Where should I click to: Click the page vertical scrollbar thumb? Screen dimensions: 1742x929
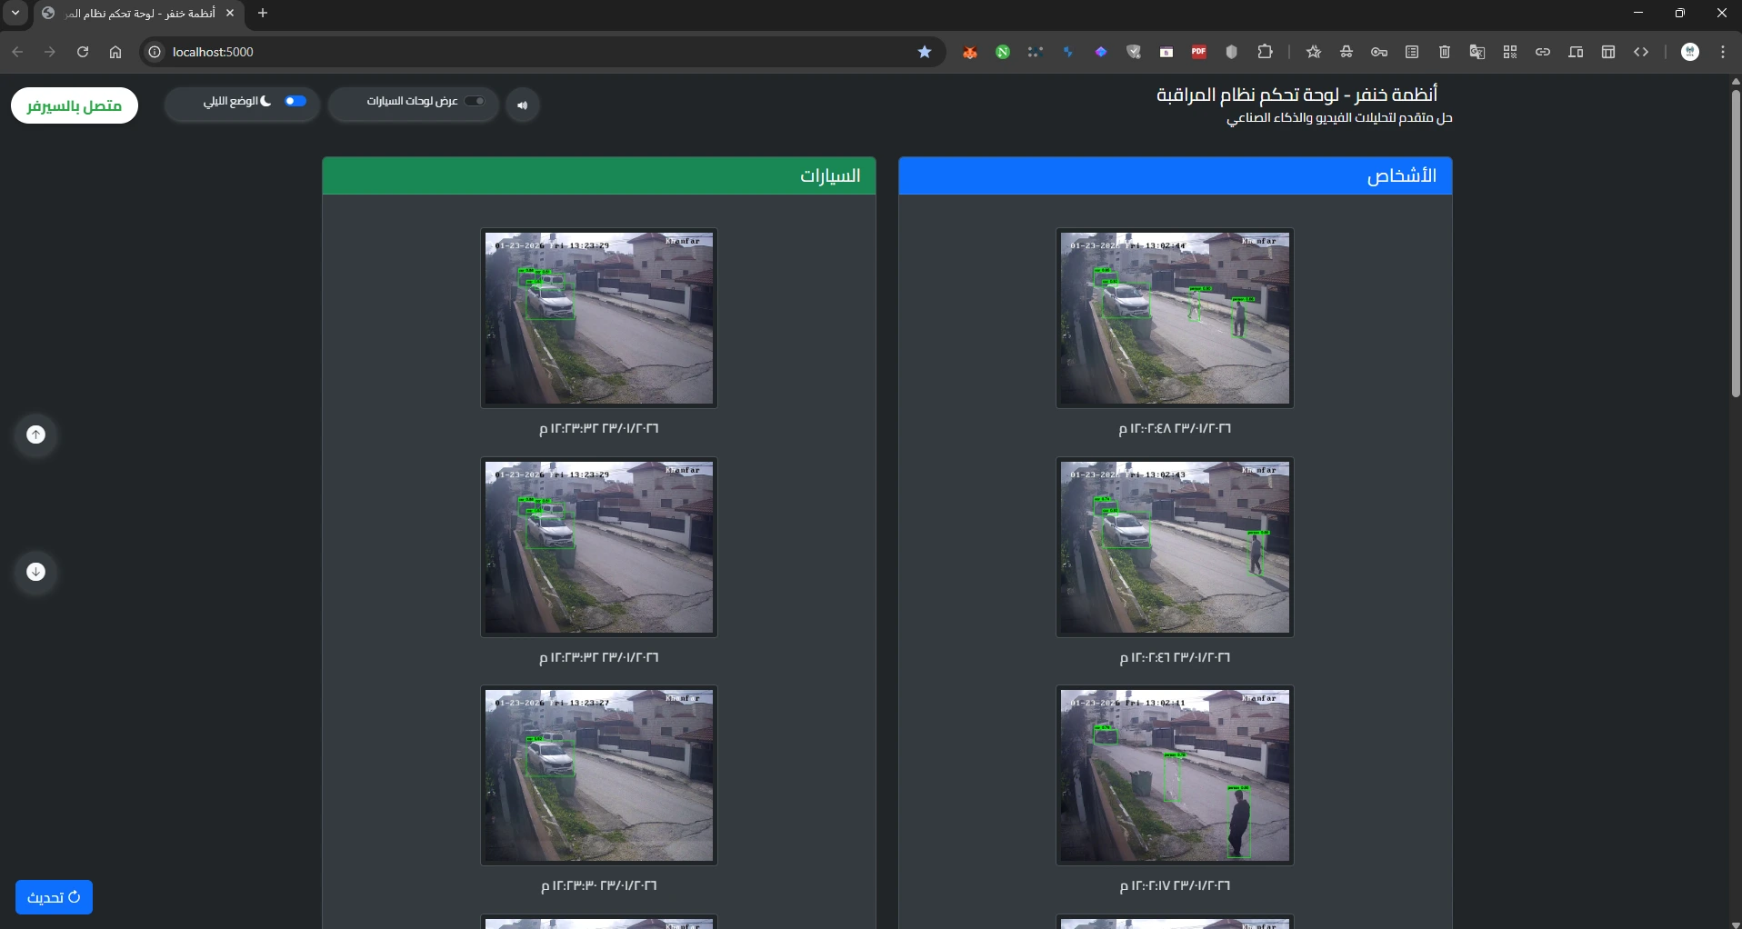coord(1735,243)
